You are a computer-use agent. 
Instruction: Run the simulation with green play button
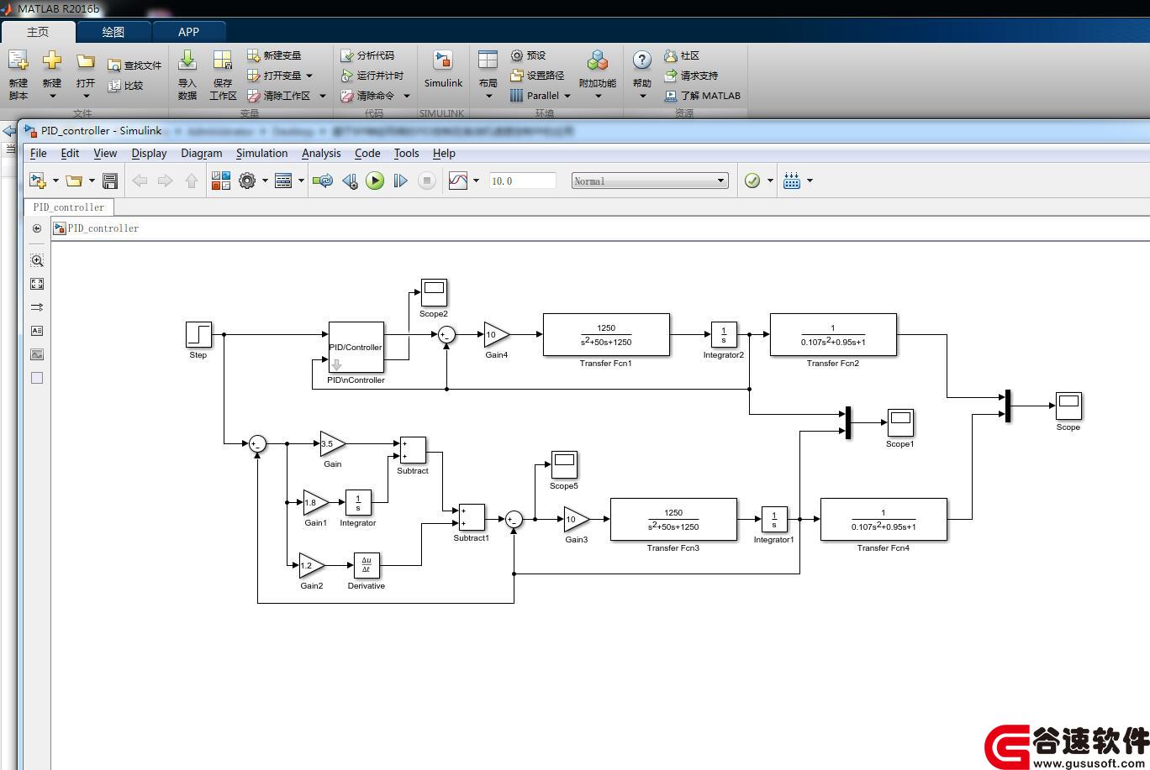pyautogui.click(x=375, y=181)
